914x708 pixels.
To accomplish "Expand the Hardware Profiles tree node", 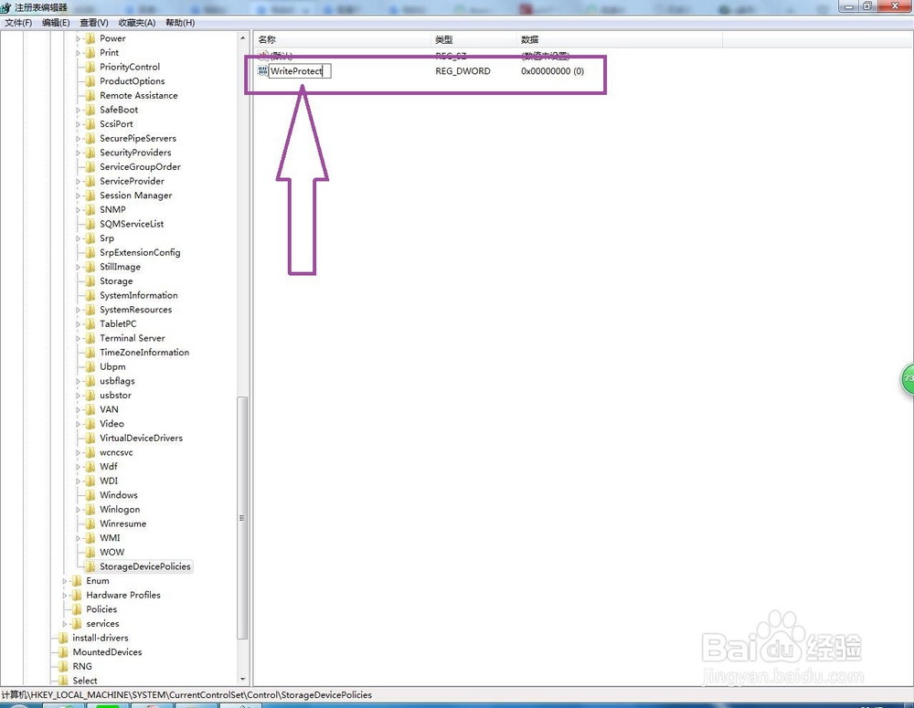I will (65, 596).
